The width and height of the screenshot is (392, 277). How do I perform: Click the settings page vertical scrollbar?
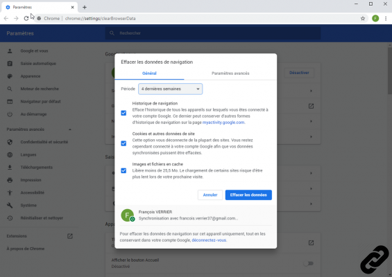coord(390,70)
